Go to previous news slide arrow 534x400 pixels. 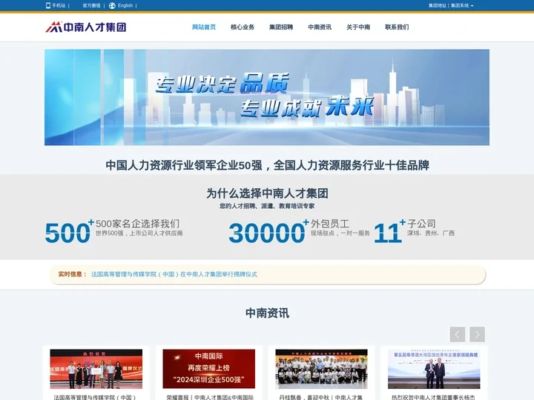458,334
